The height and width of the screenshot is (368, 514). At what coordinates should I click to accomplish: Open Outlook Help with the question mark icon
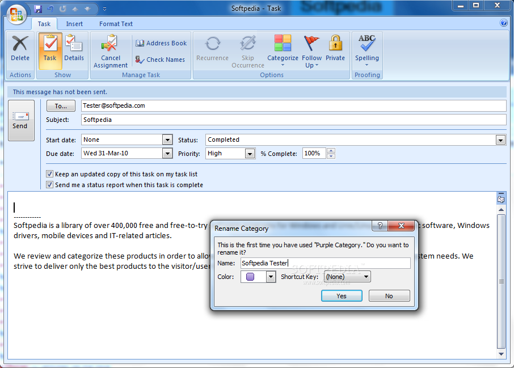504,23
